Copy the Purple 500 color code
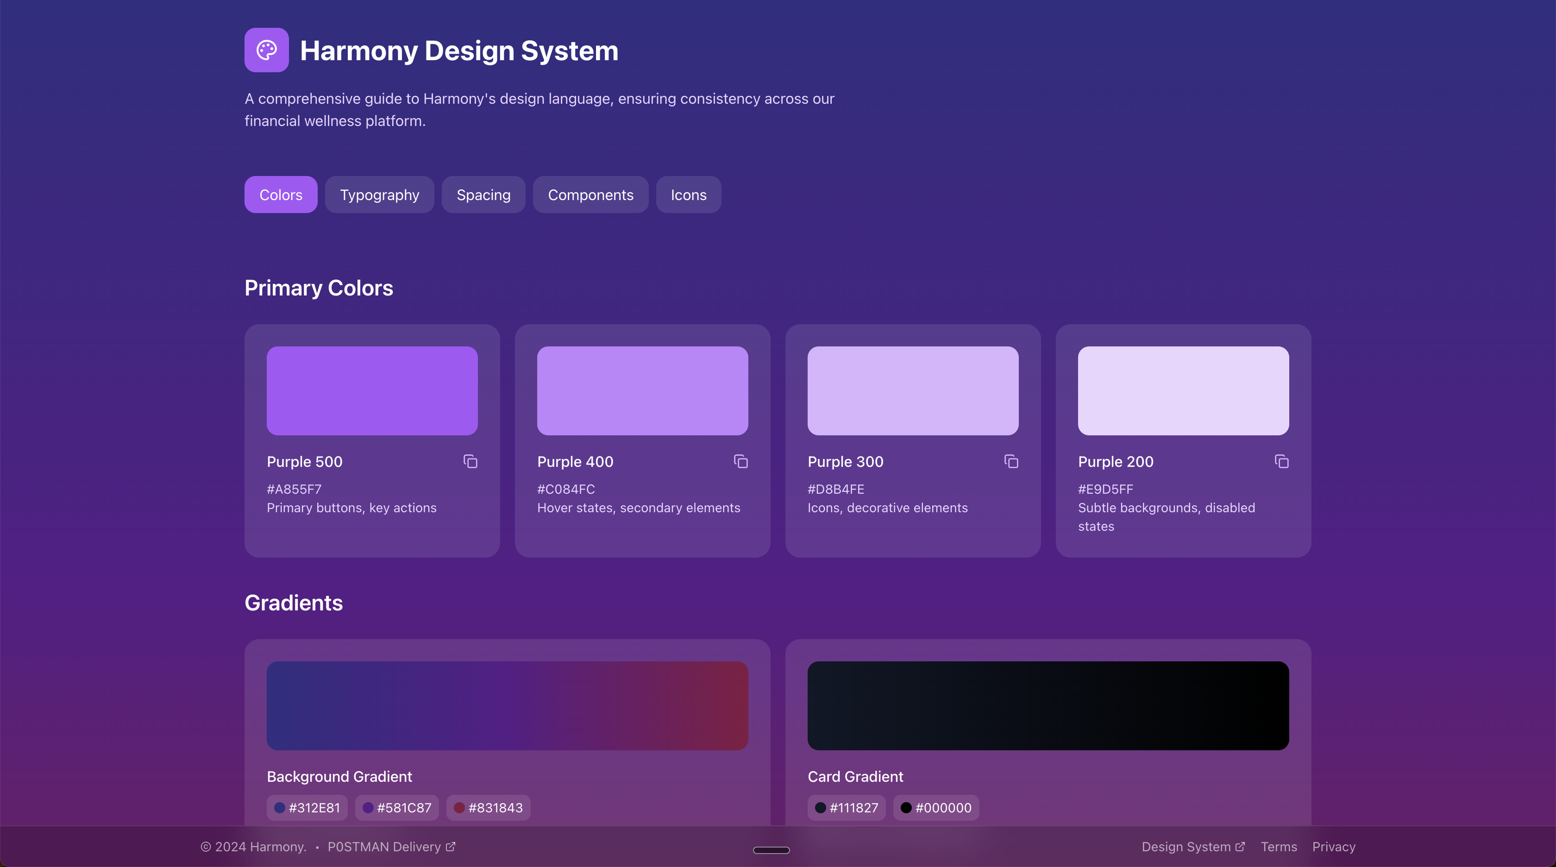Viewport: 1556px width, 867px height. pyautogui.click(x=470, y=462)
